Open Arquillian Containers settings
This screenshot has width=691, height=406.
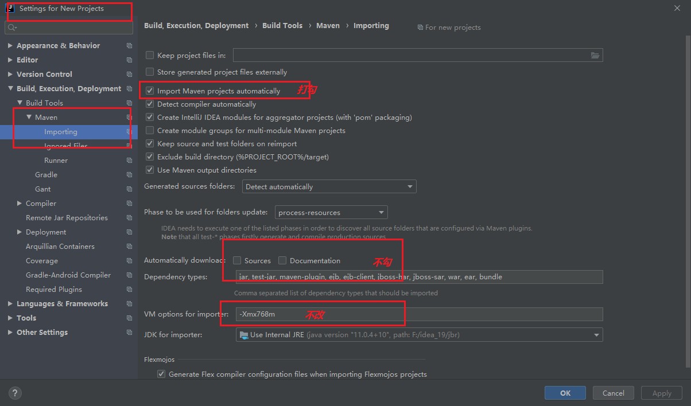[60, 247]
